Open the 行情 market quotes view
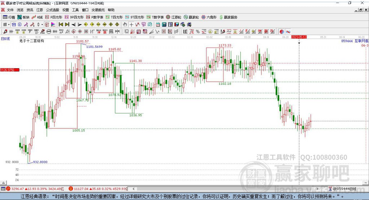Viewport: 369px width, 200px height. (9, 17)
